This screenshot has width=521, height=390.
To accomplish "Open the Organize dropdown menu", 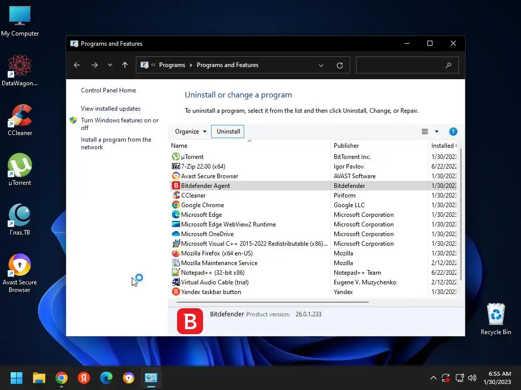I will (x=191, y=132).
